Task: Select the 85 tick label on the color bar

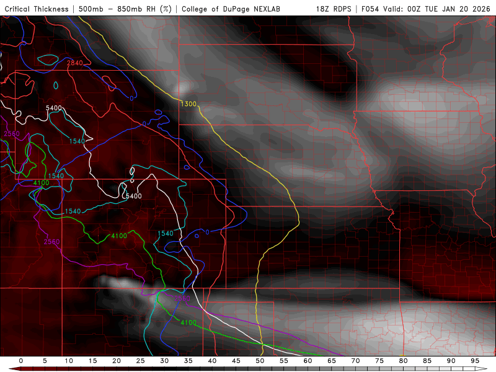Action: (427, 361)
